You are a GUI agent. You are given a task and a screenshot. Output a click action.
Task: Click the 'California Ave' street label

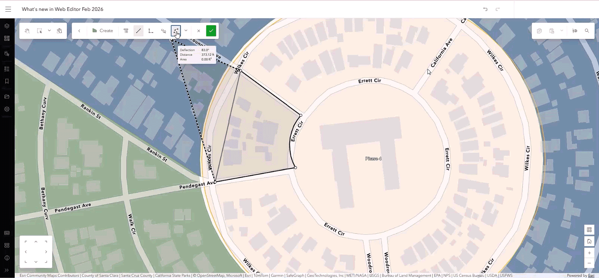tap(442, 53)
